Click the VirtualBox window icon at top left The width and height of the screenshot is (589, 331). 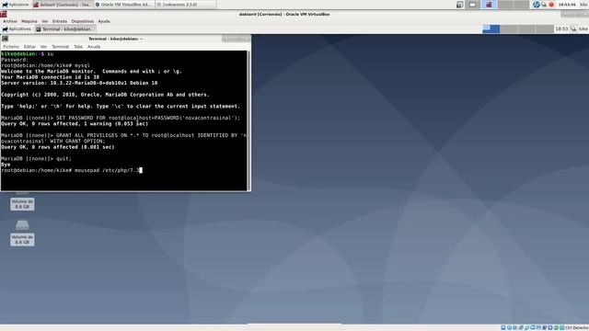click(x=4, y=15)
